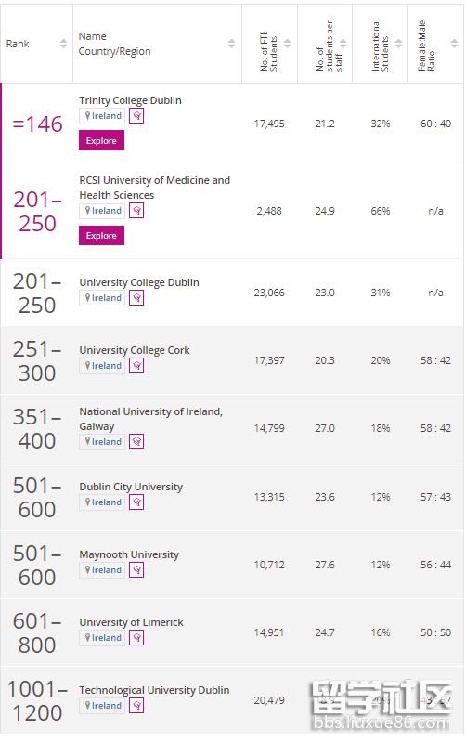The width and height of the screenshot is (465, 743).
Task: Select the icon next to University College Dublin's Ireland tag
Action: click(136, 297)
